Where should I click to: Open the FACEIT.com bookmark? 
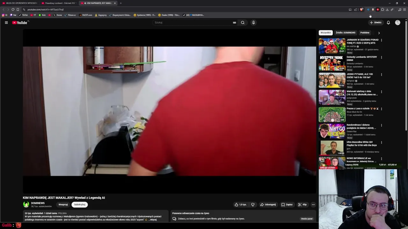[85, 15]
